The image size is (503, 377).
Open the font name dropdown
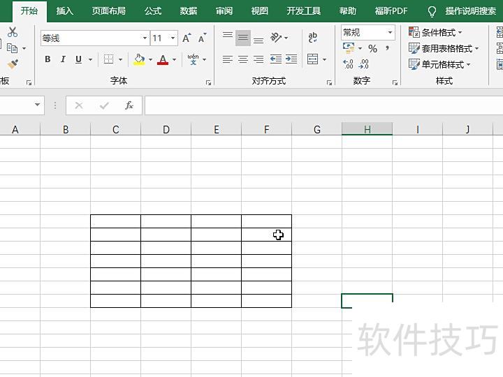(145, 38)
